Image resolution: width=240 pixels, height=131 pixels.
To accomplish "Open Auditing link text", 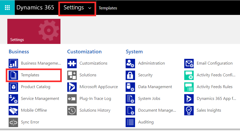I will pyautogui.click(x=146, y=122).
